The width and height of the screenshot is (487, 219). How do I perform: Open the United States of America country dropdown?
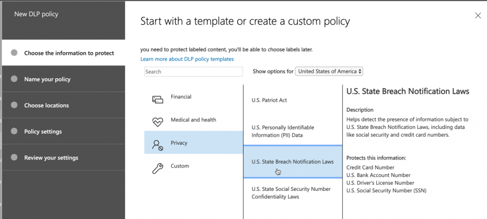click(x=329, y=71)
